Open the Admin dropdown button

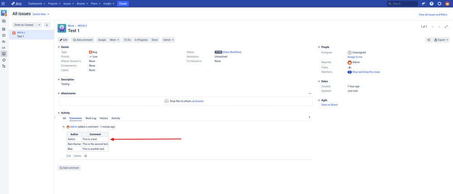168,40
